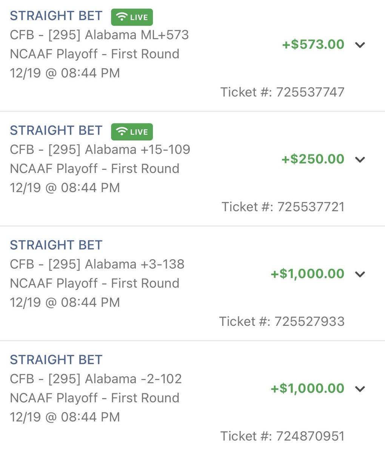Click Ticket #: 725537747
Screen dimensions: 385x452
[282, 92]
